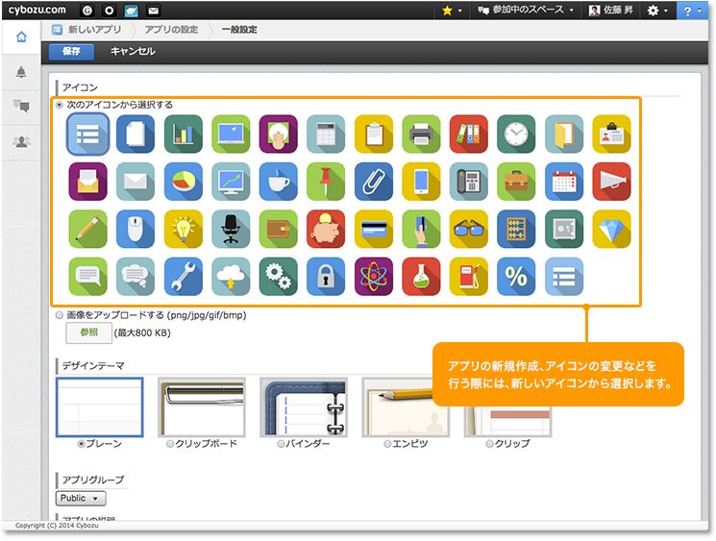
Task: Open the Public app group dropdown
Action: [81, 499]
